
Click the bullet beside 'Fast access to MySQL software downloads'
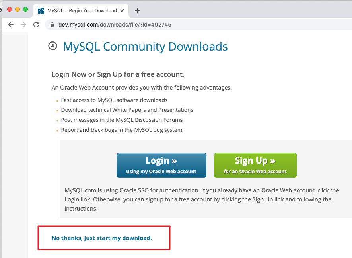point(57,101)
